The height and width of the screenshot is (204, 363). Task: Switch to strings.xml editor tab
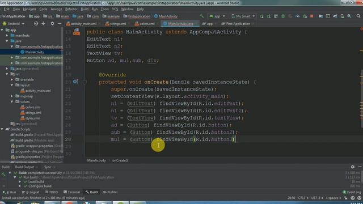point(117,24)
